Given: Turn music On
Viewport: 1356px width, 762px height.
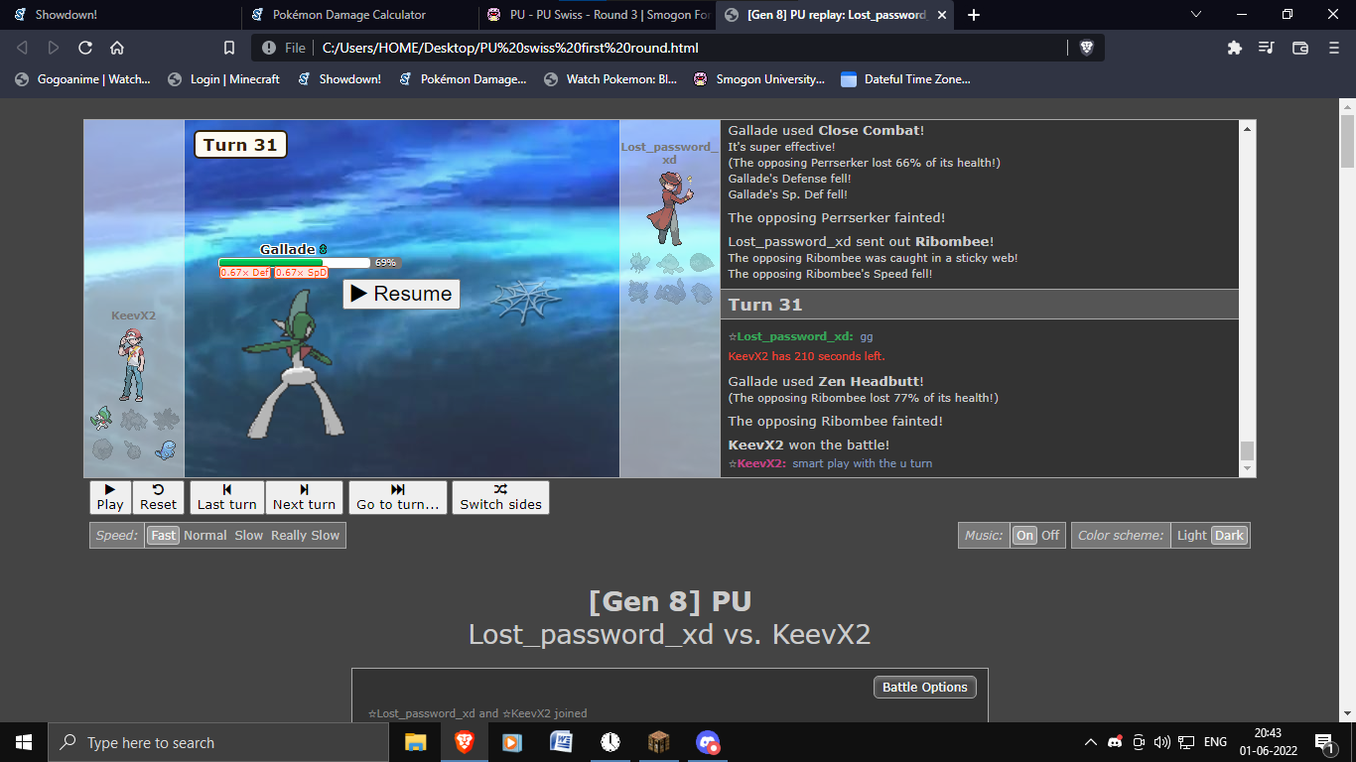Looking at the screenshot, I should 1024,535.
